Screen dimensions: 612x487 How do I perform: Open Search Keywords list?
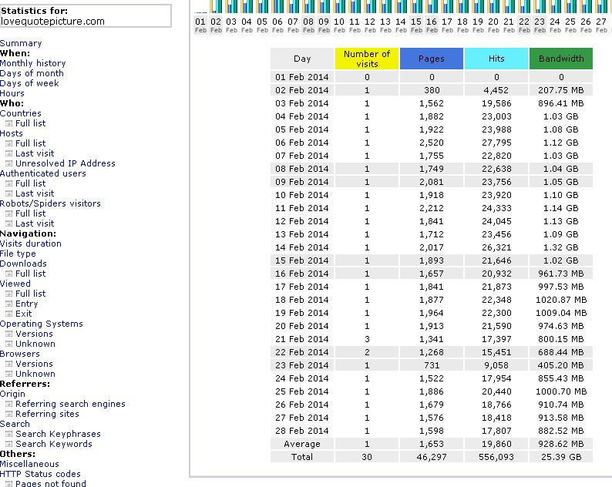point(54,444)
